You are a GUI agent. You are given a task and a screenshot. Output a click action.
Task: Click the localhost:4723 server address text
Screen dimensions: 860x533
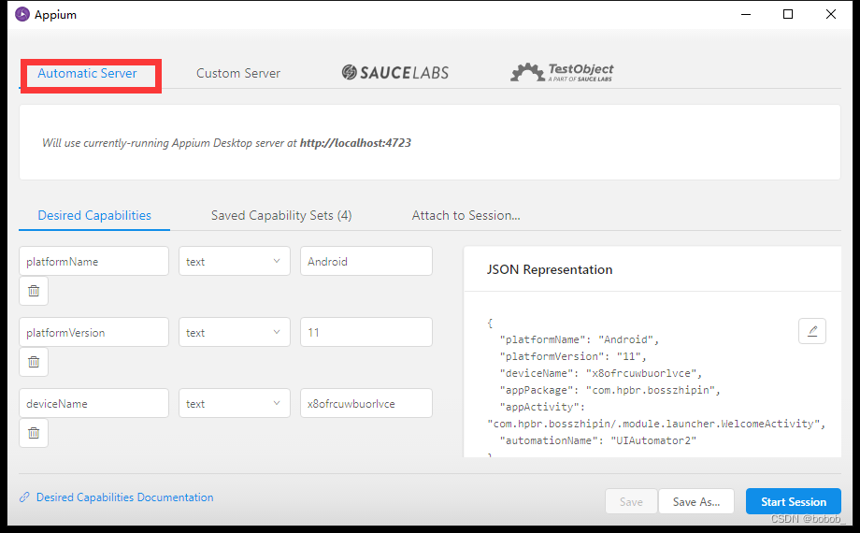[355, 143]
